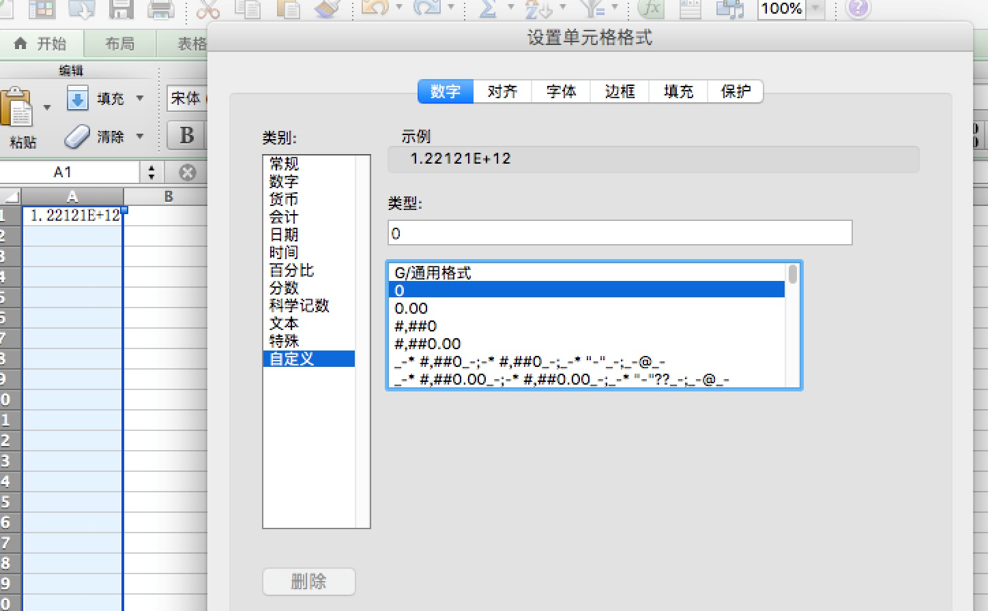Click the Print icon in toolbar
Screen dimensions: 988x611
[x=161, y=9]
